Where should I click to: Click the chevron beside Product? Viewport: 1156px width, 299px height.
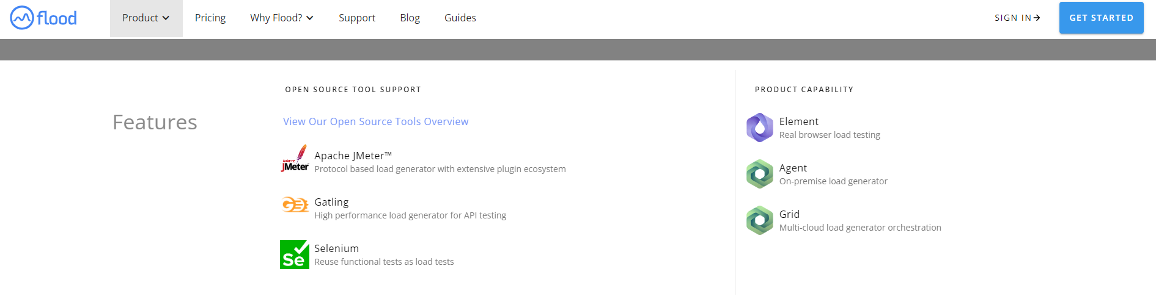coord(166,18)
